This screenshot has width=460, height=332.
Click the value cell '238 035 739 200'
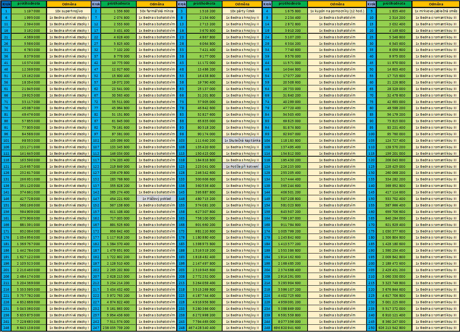point(114,328)
